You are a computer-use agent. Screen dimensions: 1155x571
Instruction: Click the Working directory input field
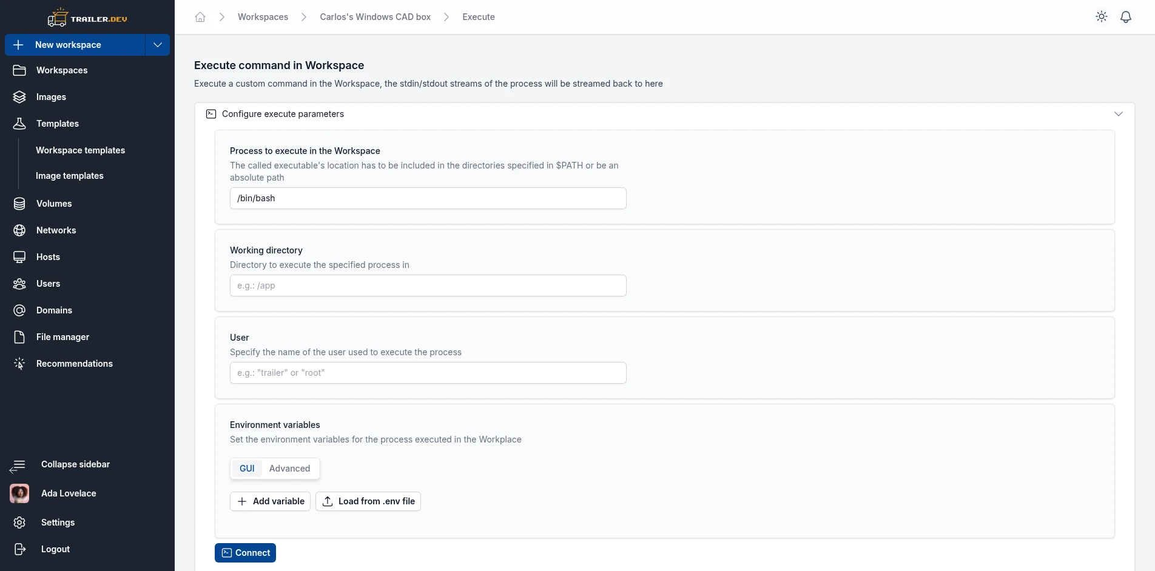428,285
